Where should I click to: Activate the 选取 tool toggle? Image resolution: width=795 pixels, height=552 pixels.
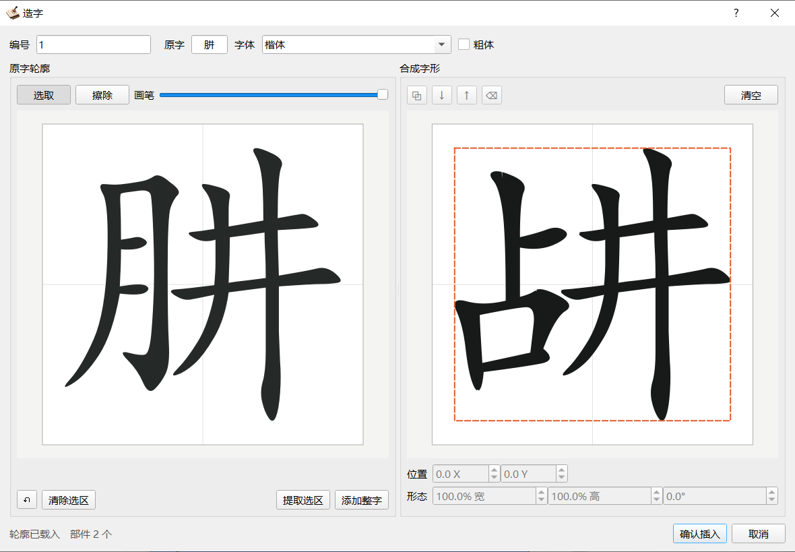click(44, 95)
